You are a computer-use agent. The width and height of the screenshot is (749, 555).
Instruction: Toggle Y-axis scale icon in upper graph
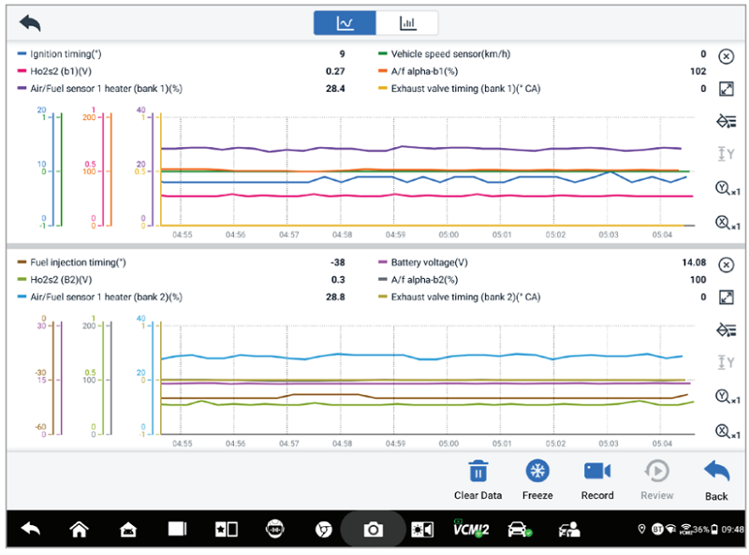pyautogui.click(x=726, y=154)
